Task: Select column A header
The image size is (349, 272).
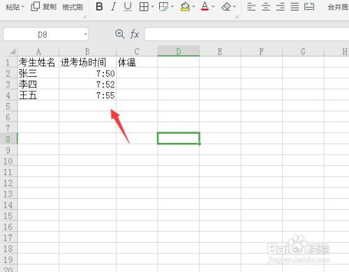Action: [x=38, y=52]
